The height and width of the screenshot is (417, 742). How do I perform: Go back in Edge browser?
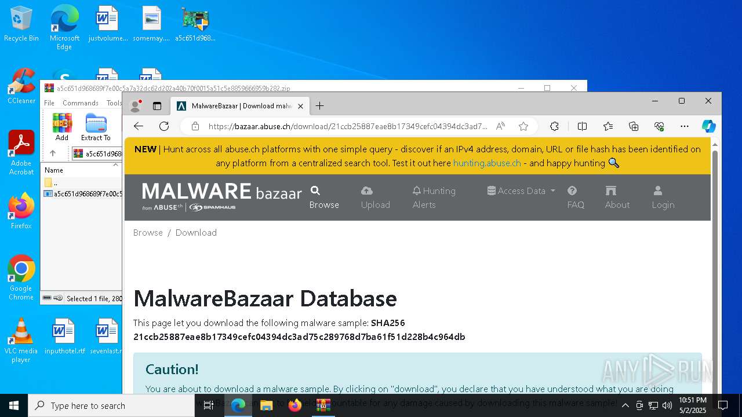pos(138,126)
